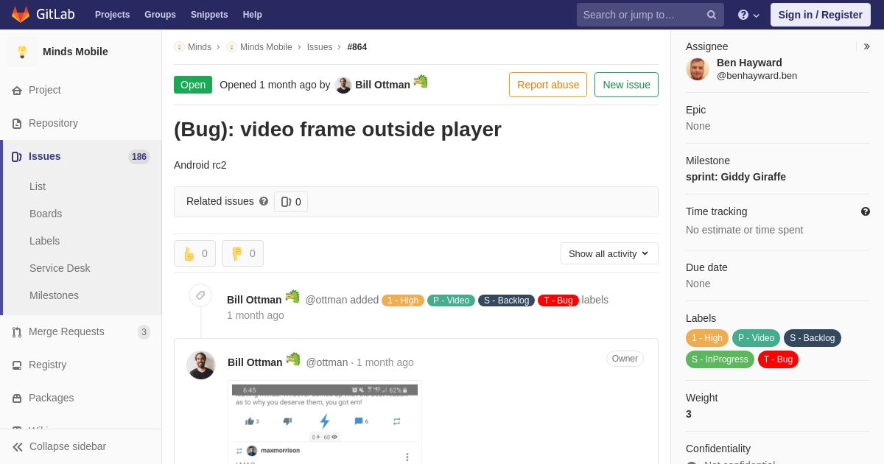Image resolution: width=884 pixels, height=464 pixels.
Task: Open Projects in the top navigation
Action: click(x=112, y=15)
